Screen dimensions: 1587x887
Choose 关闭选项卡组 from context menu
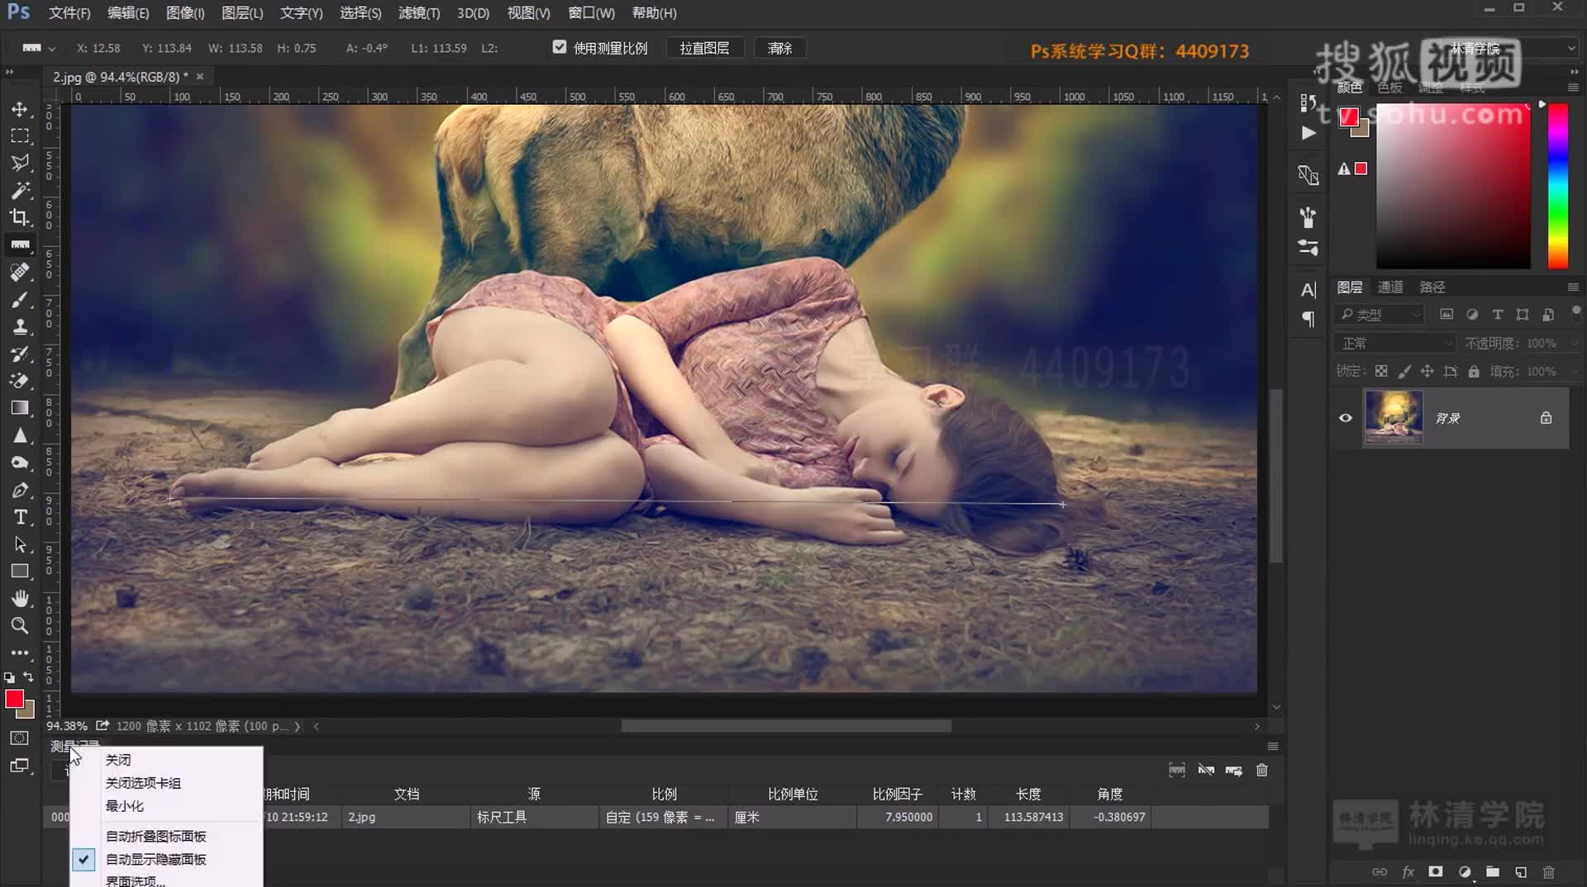pos(143,783)
